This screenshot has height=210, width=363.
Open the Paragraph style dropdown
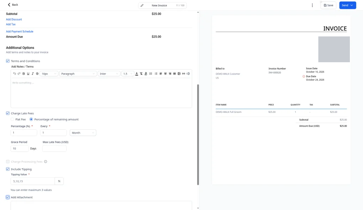tap(78, 74)
